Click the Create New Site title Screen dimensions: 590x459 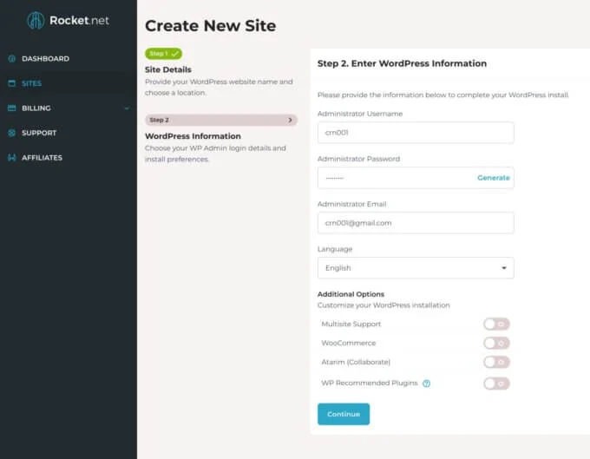(x=210, y=26)
